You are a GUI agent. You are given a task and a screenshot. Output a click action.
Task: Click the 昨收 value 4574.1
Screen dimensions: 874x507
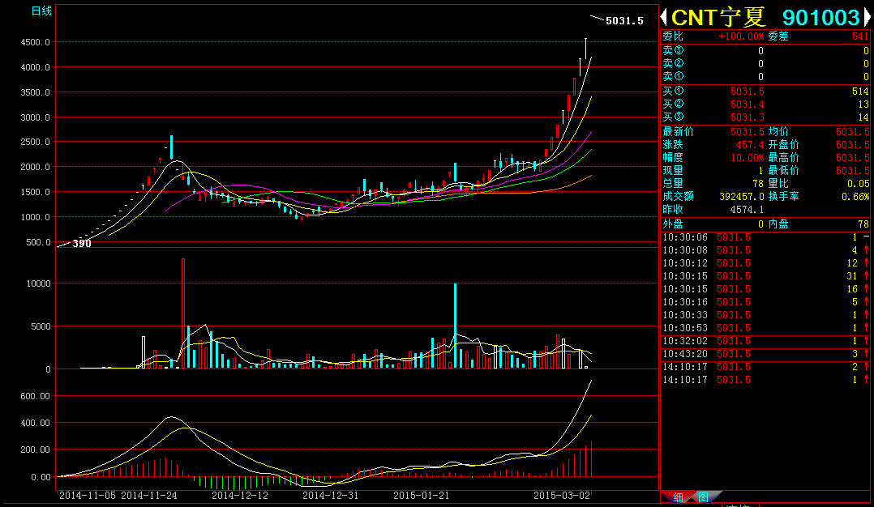point(747,210)
